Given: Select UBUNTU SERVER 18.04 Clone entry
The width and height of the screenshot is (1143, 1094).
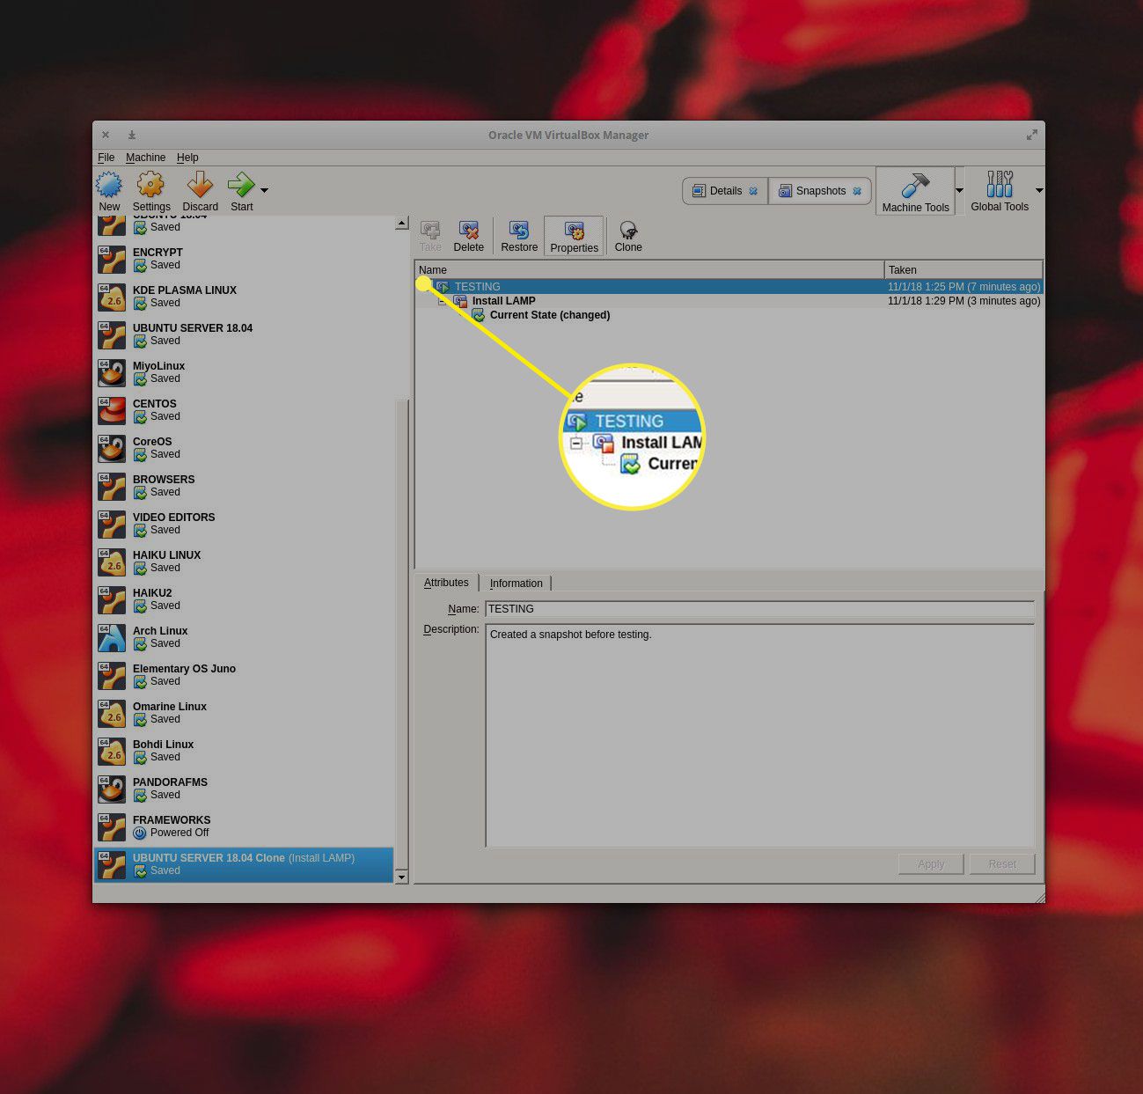Looking at the screenshot, I should pyautogui.click(x=244, y=864).
